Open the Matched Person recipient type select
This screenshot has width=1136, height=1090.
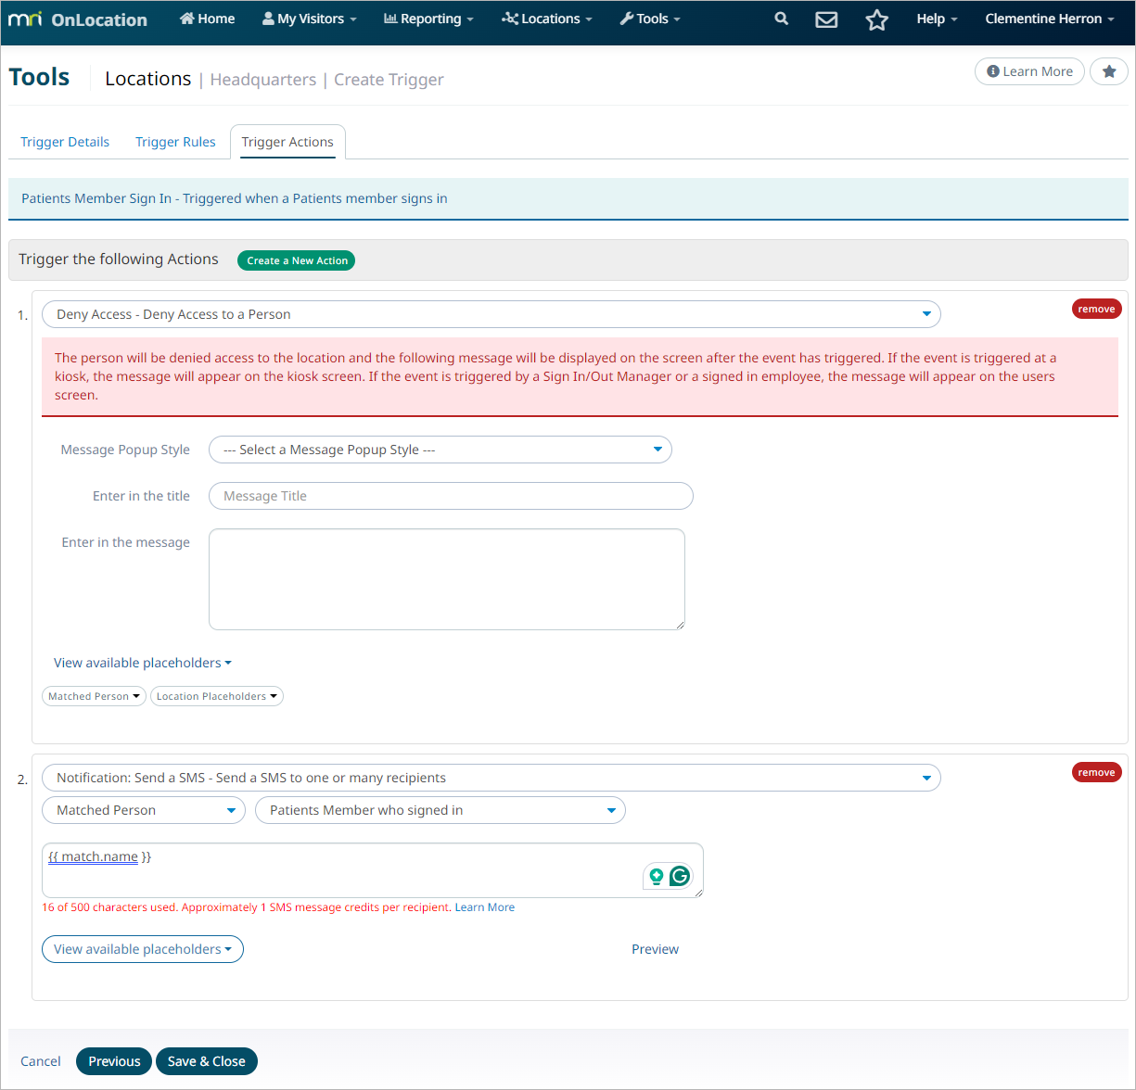tap(144, 810)
